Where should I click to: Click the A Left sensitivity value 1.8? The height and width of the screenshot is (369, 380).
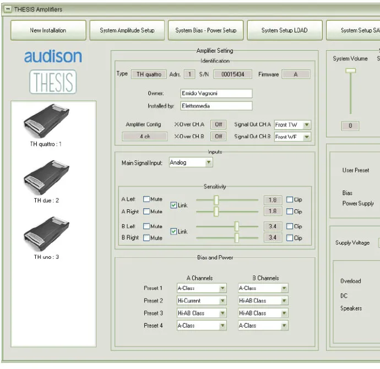(273, 200)
